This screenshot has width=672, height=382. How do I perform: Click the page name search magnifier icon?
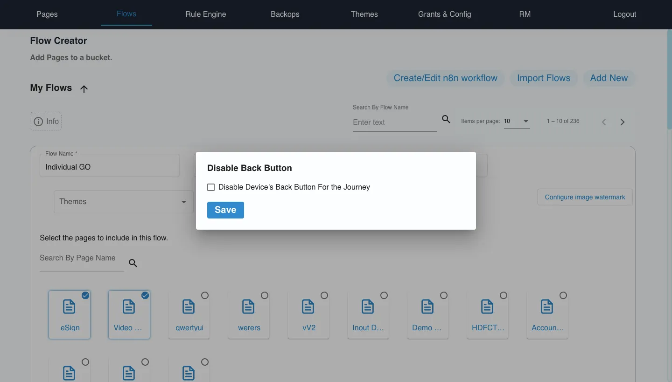(133, 263)
